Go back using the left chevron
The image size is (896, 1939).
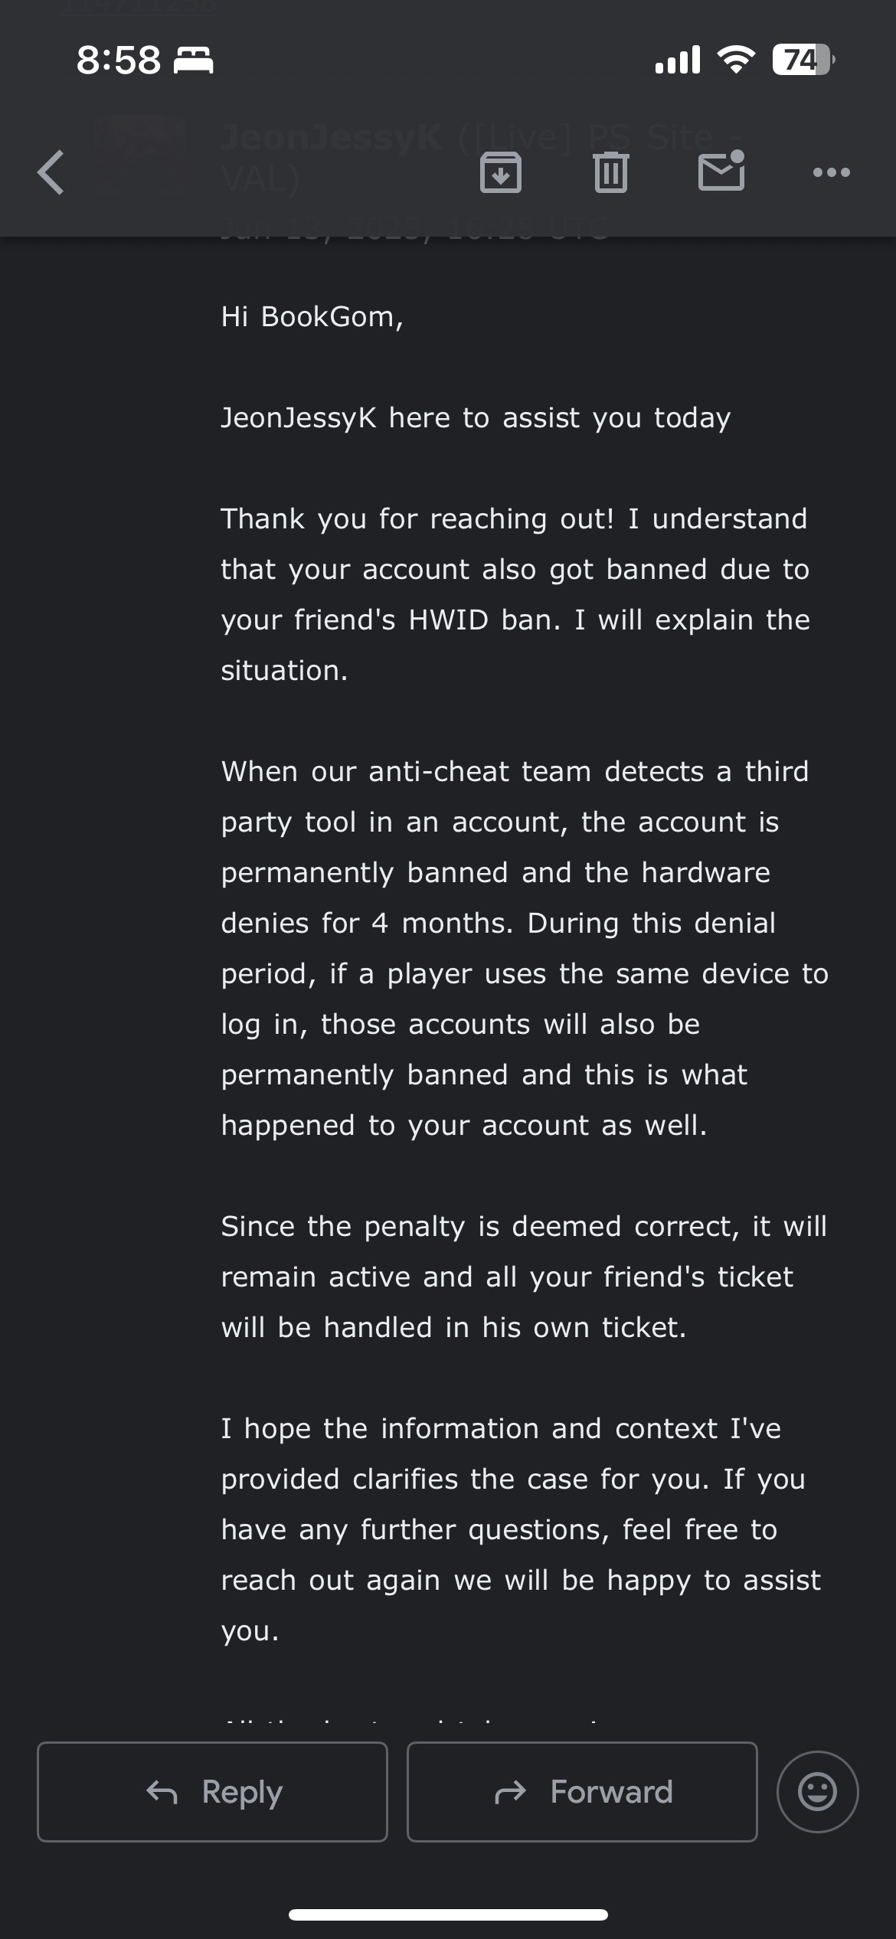[x=51, y=172]
